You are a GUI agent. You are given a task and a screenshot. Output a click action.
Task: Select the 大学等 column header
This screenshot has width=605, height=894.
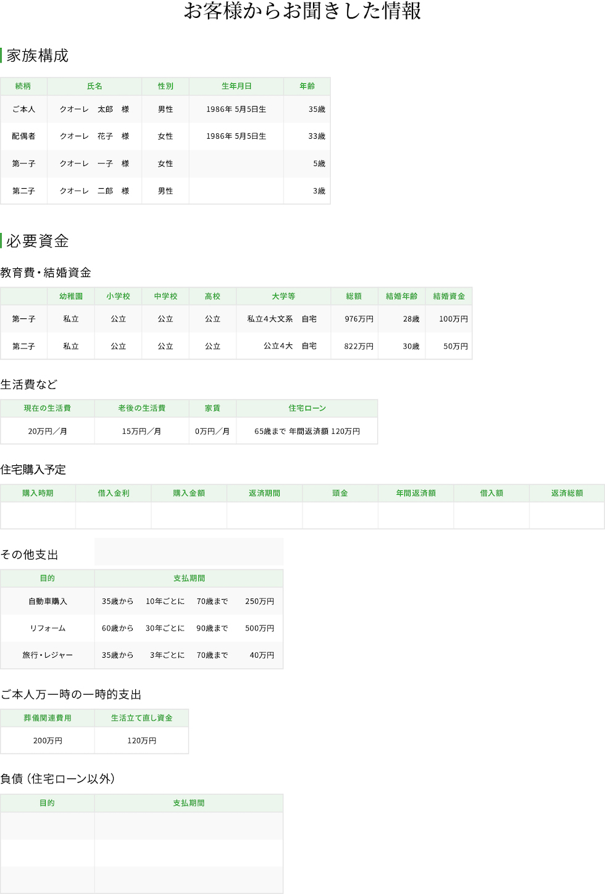pos(283,296)
